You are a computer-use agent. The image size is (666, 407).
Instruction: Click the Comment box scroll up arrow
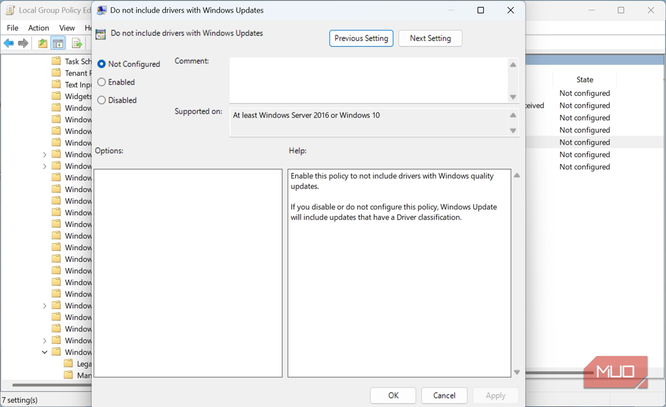(513, 65)
